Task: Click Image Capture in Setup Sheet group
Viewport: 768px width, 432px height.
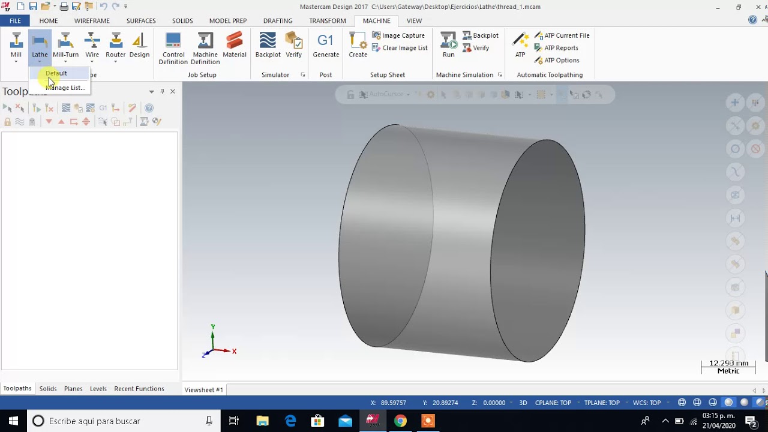Action: coord(398,35)
